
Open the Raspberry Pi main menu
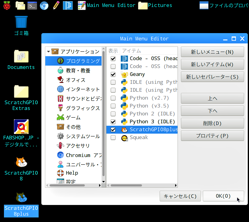point(7,5)
